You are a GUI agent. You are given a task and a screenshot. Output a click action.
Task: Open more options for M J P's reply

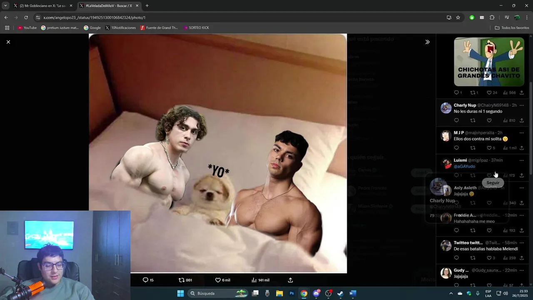pos(521,133)
